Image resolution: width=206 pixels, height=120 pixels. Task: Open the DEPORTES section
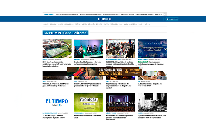pos(99,24)
